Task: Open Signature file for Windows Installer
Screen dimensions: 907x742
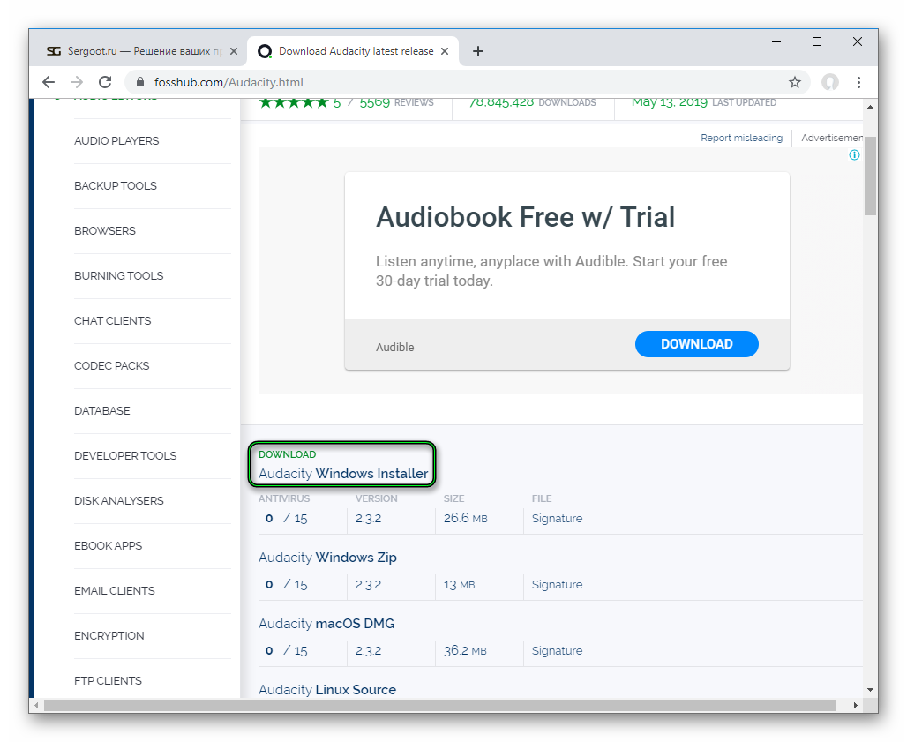Action: point(557,519)
